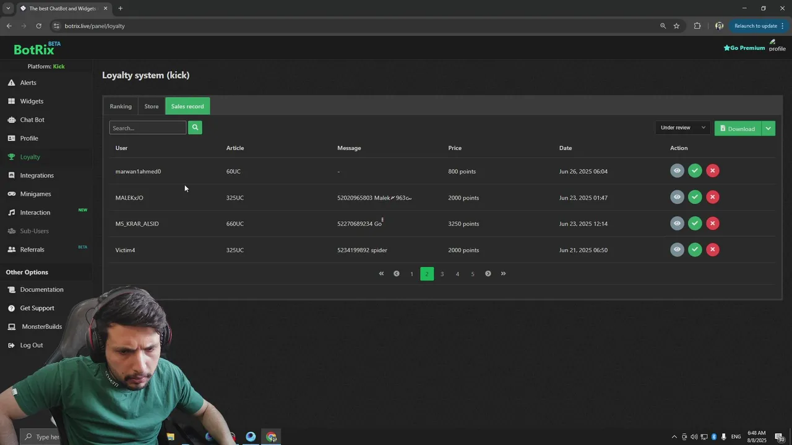792x445 pixels.
Task: Reject Victim4 325UC purchase X
Action: [713, 250]
